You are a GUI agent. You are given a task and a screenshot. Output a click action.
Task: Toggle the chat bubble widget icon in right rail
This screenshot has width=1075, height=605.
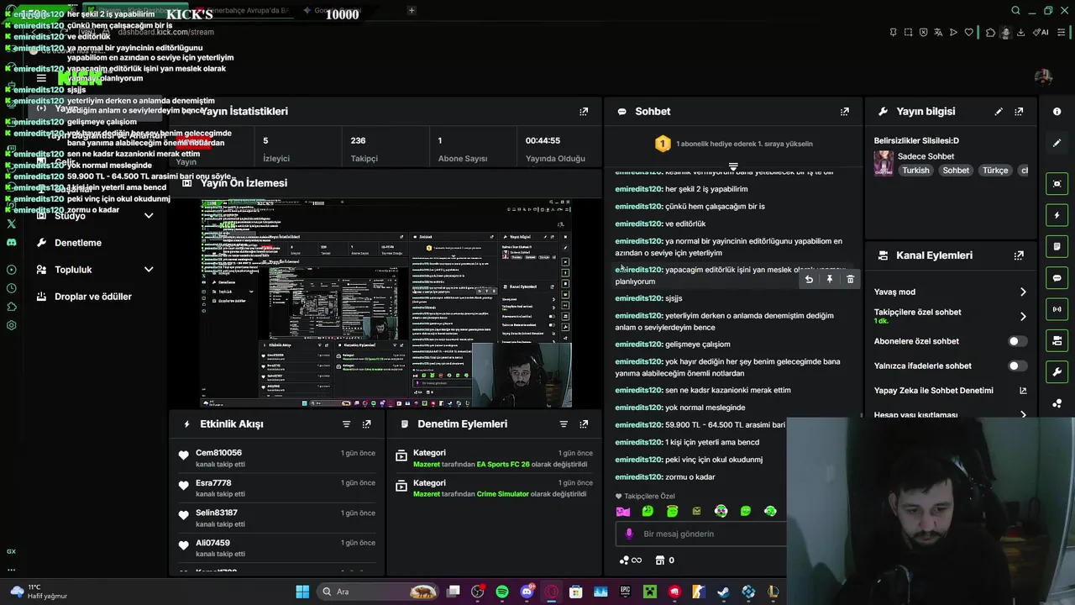1057,277
